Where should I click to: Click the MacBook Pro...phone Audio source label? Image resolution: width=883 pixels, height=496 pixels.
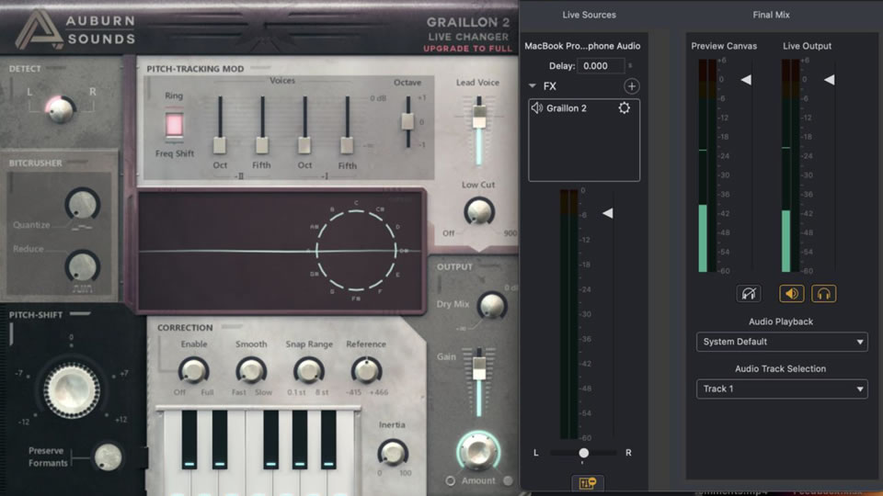click(x=582, y=46)
